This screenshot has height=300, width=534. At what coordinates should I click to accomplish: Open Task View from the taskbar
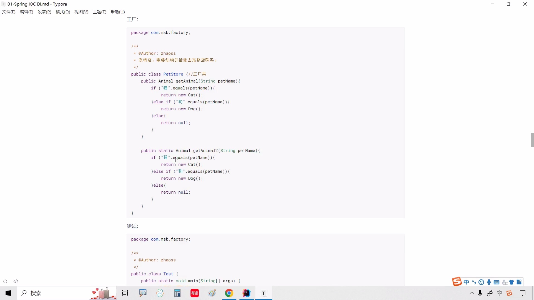coord(125,293)
